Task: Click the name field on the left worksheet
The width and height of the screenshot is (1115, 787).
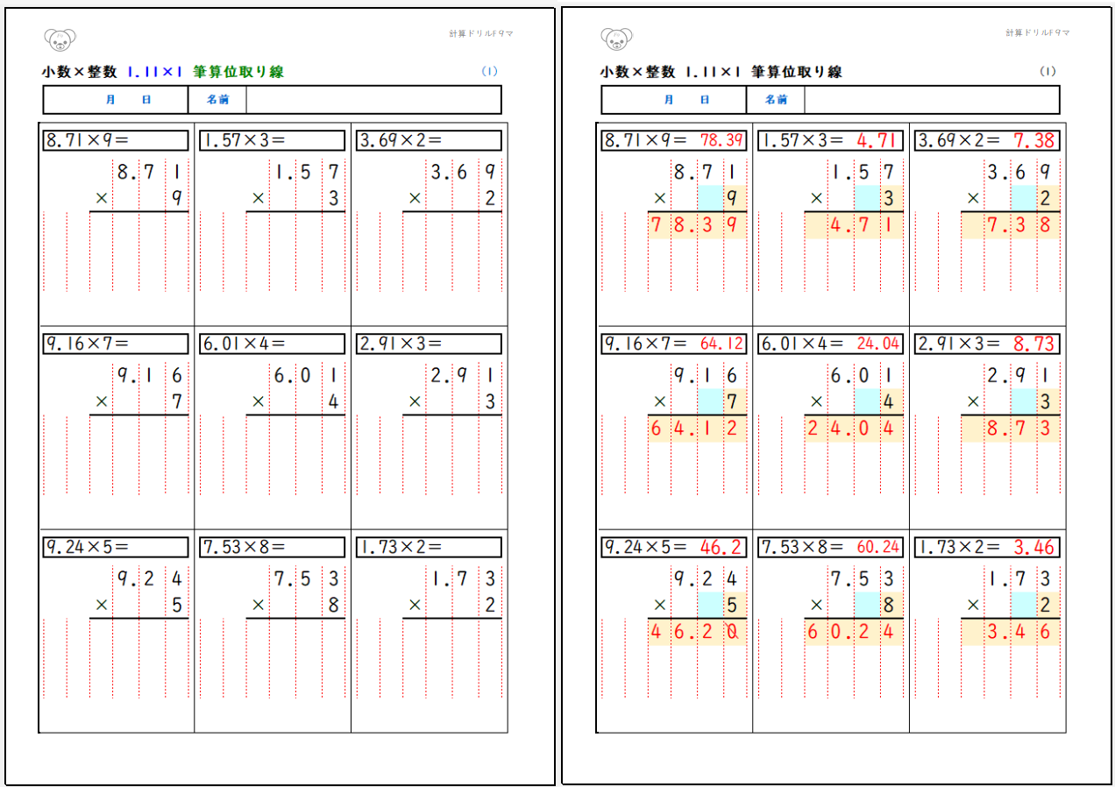Action: click(x=373, y=100)
